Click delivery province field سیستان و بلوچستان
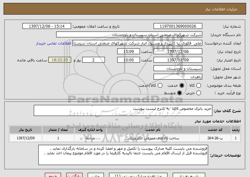 point(178,69)
